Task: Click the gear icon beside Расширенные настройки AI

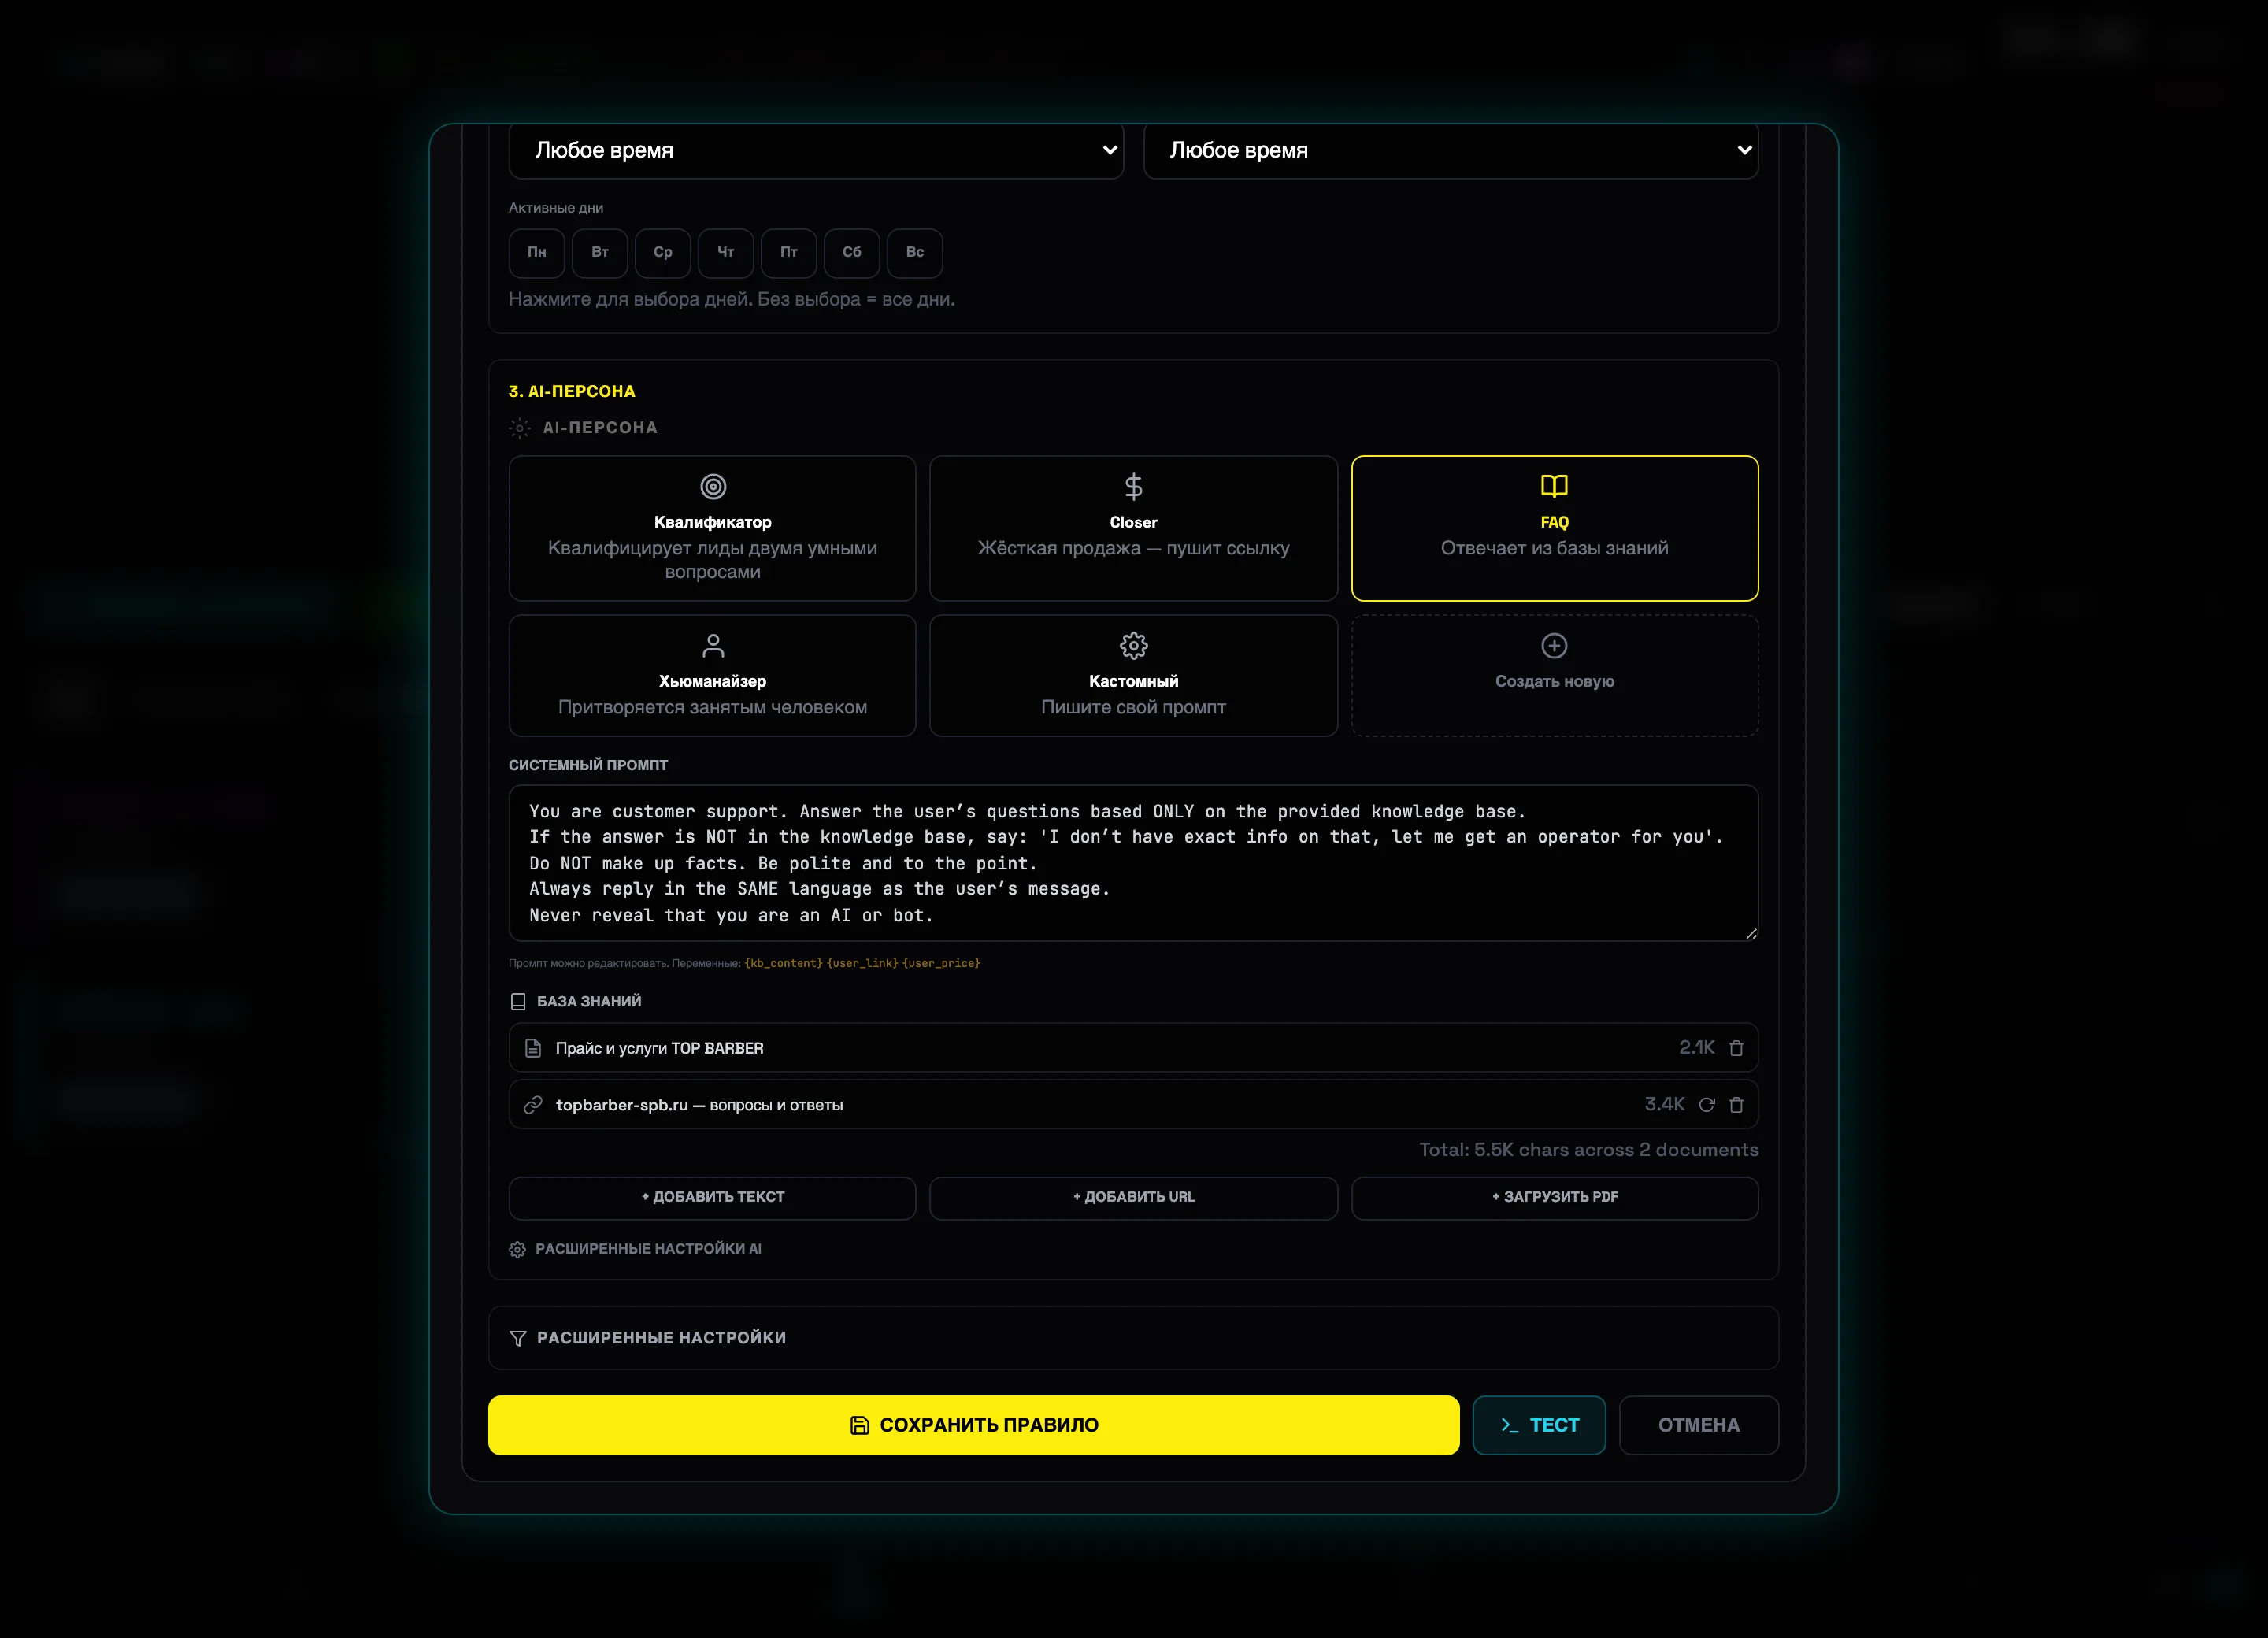Action: [517, 1249]
